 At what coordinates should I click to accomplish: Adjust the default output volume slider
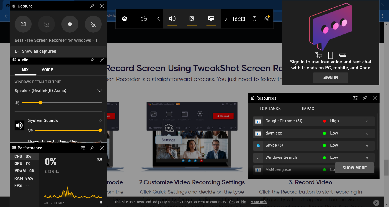(62, 103)
